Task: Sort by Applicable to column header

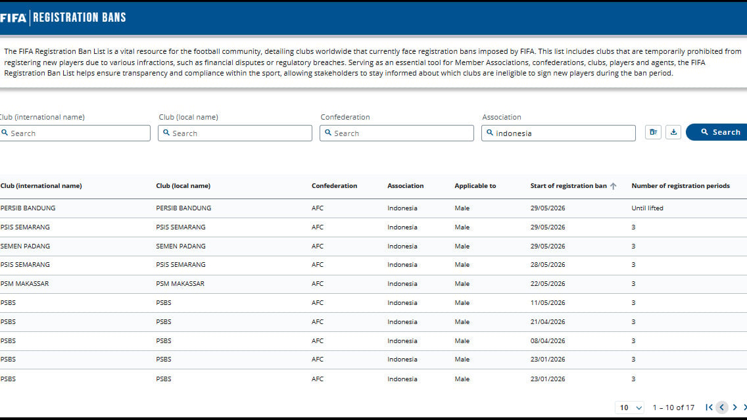Action: (475, 186)
